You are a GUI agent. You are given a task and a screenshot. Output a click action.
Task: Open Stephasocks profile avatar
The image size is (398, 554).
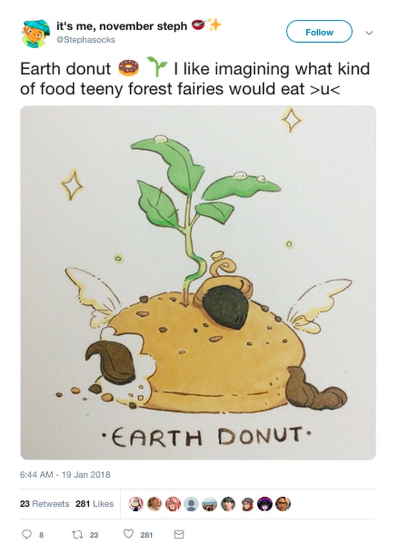tap(36, 34)
